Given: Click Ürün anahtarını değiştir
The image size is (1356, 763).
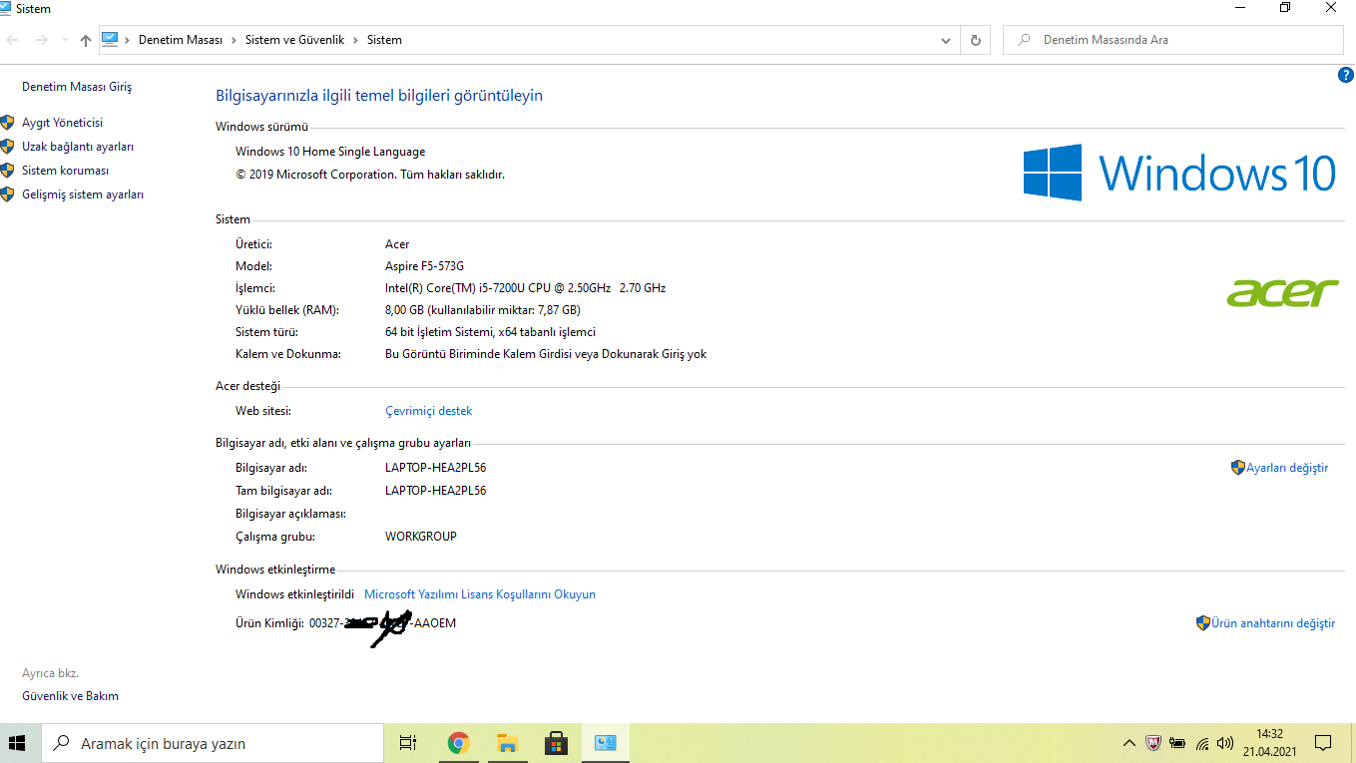Looking at the screenshot, I should (x=1273, y=623).
